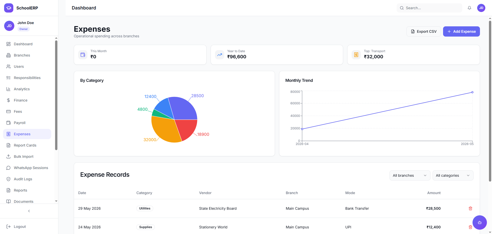Image resolution: width=492 pixels, height=234 pixels.
Task: Click the Top Transport receipt icon
Action: 356,55
